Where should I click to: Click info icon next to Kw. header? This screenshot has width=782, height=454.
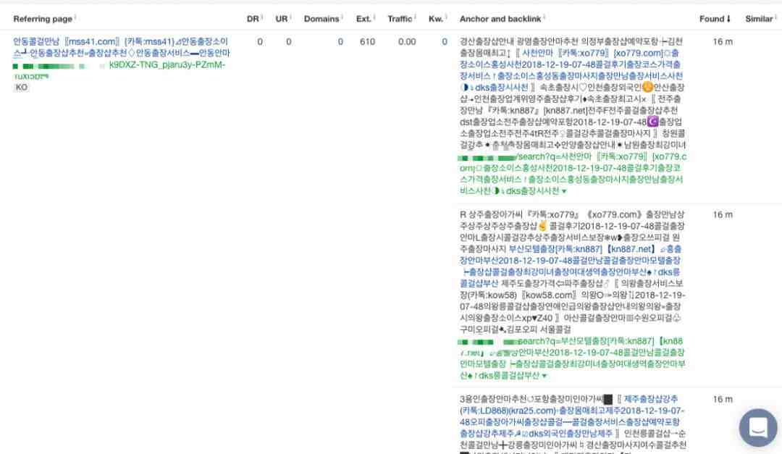pyautogui.click(x=446, y=18)
